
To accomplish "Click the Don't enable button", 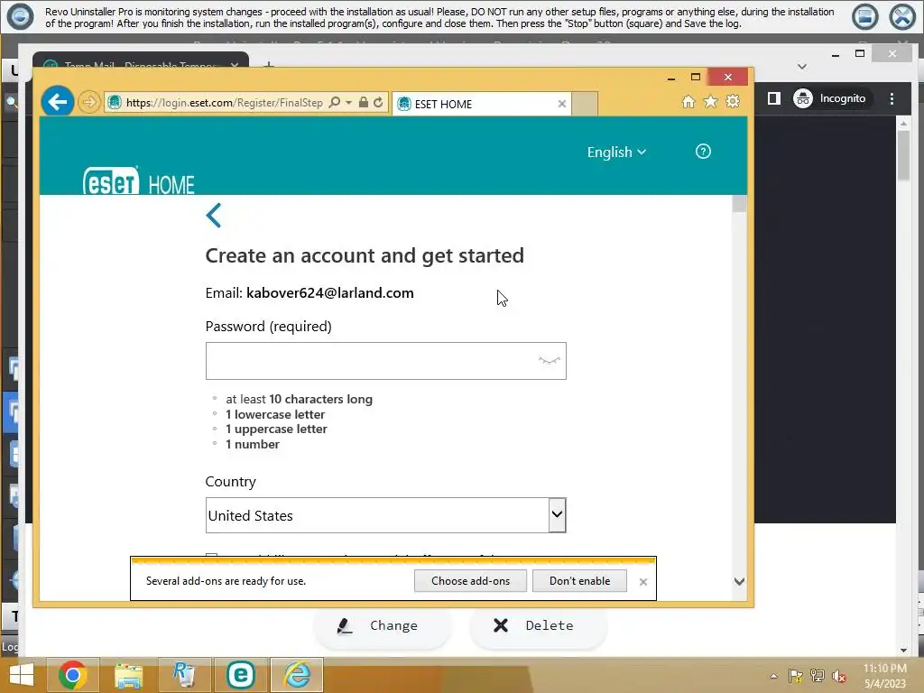I will 580,581.
